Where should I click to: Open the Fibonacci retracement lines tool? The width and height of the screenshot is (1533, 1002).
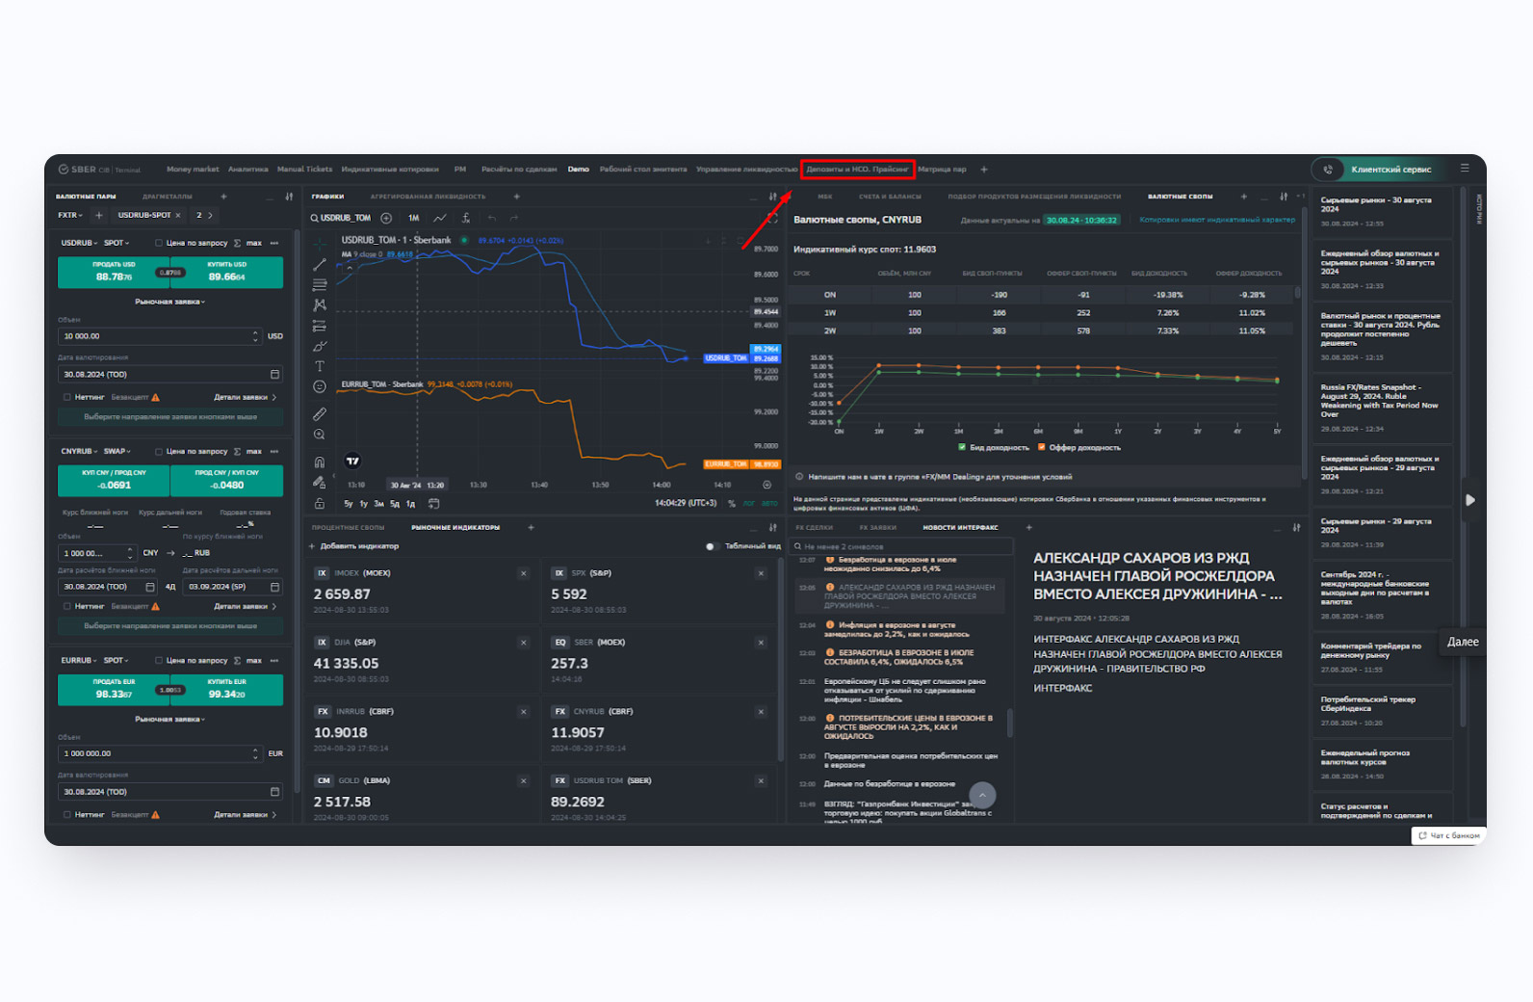coord(320,284)
